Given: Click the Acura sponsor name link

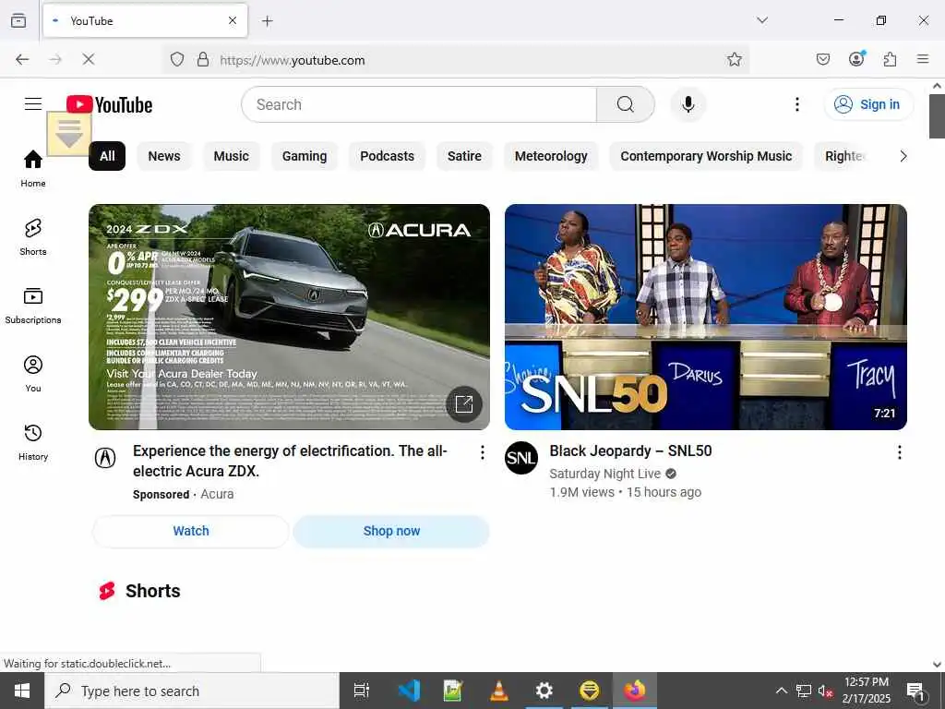Looking at the screenshot, I should pos(217,495).
